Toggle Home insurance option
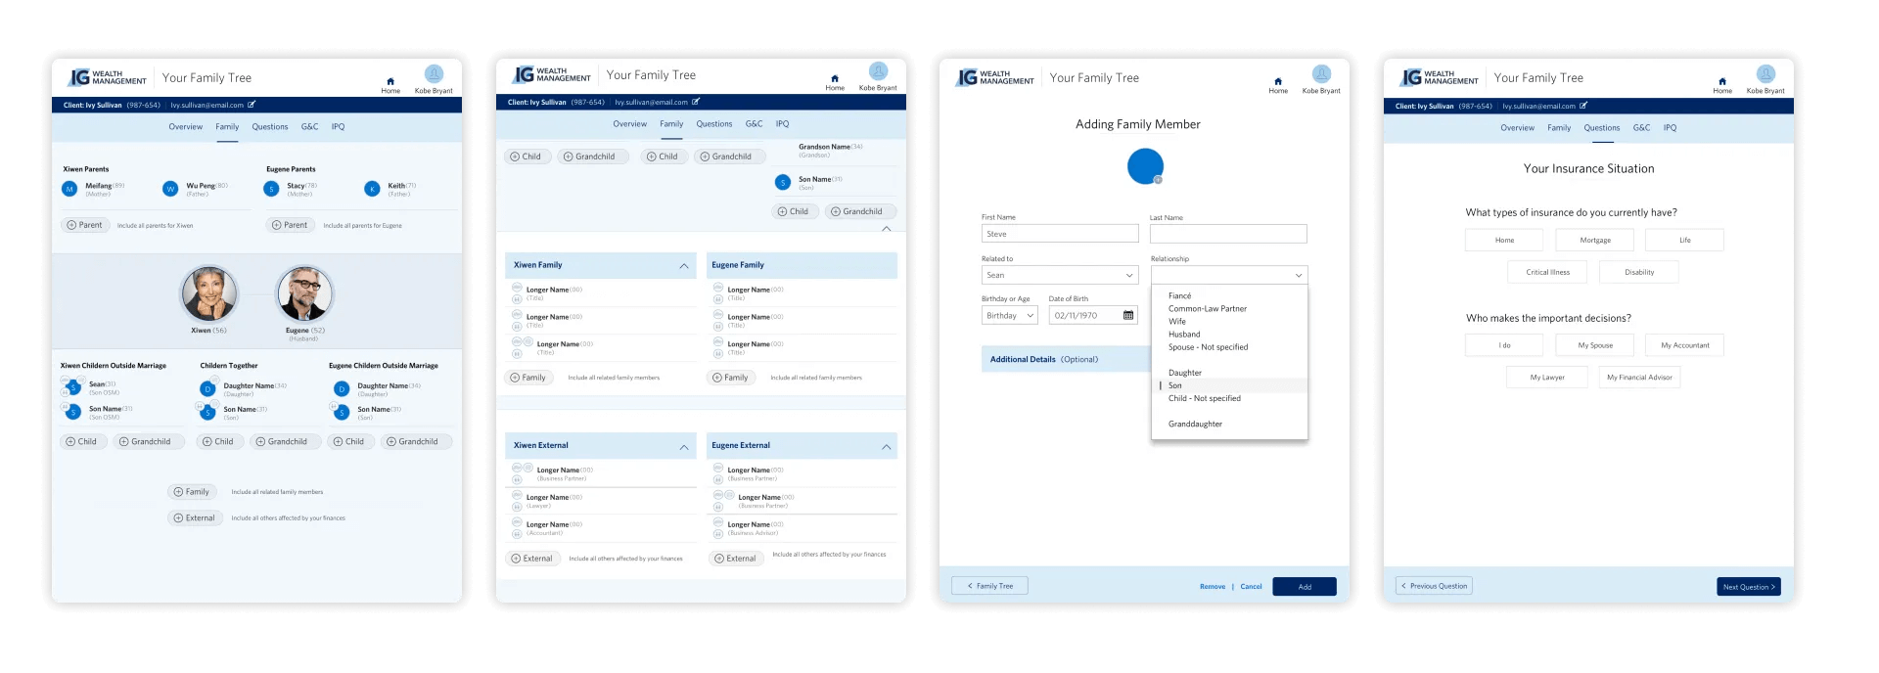 click(x=1504, y=240)
